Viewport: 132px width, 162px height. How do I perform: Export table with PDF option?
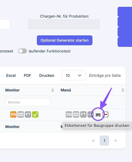coord(27,75)
